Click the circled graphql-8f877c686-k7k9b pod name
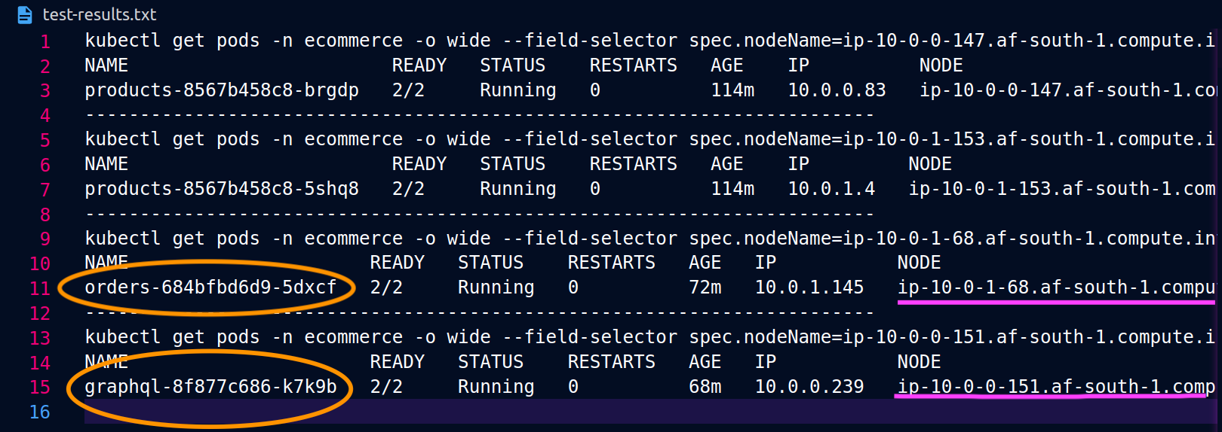 (210, 387)
